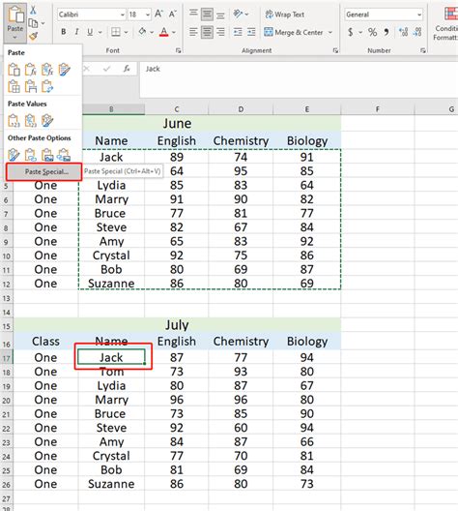Expand the accounting format arrow

coord(360,32)
